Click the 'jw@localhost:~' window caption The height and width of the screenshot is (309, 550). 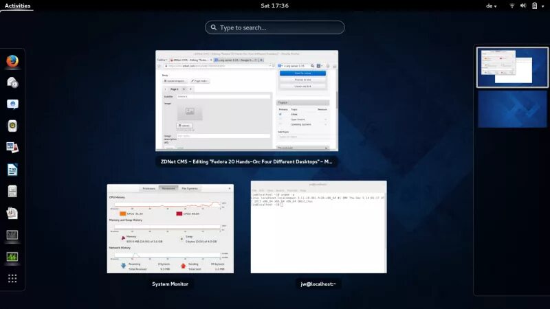coord(318,284)
